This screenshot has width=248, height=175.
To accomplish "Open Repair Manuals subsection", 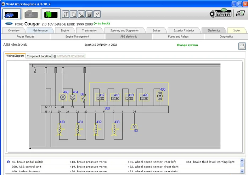I will 26,36.
